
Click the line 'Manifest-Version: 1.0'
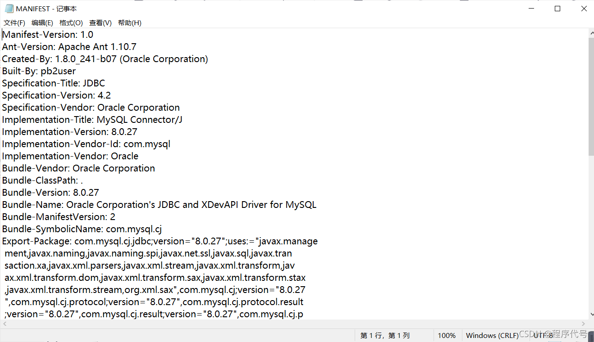(x=48, y=35)
